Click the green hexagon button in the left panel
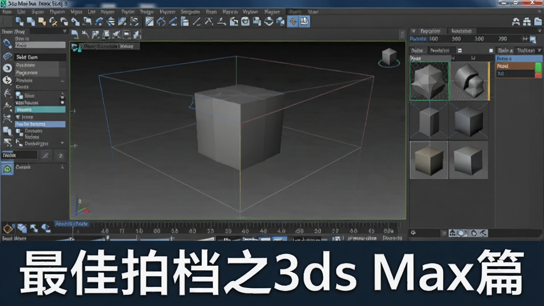 (7, 169)
